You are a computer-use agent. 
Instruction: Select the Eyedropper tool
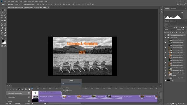point(5,15)
